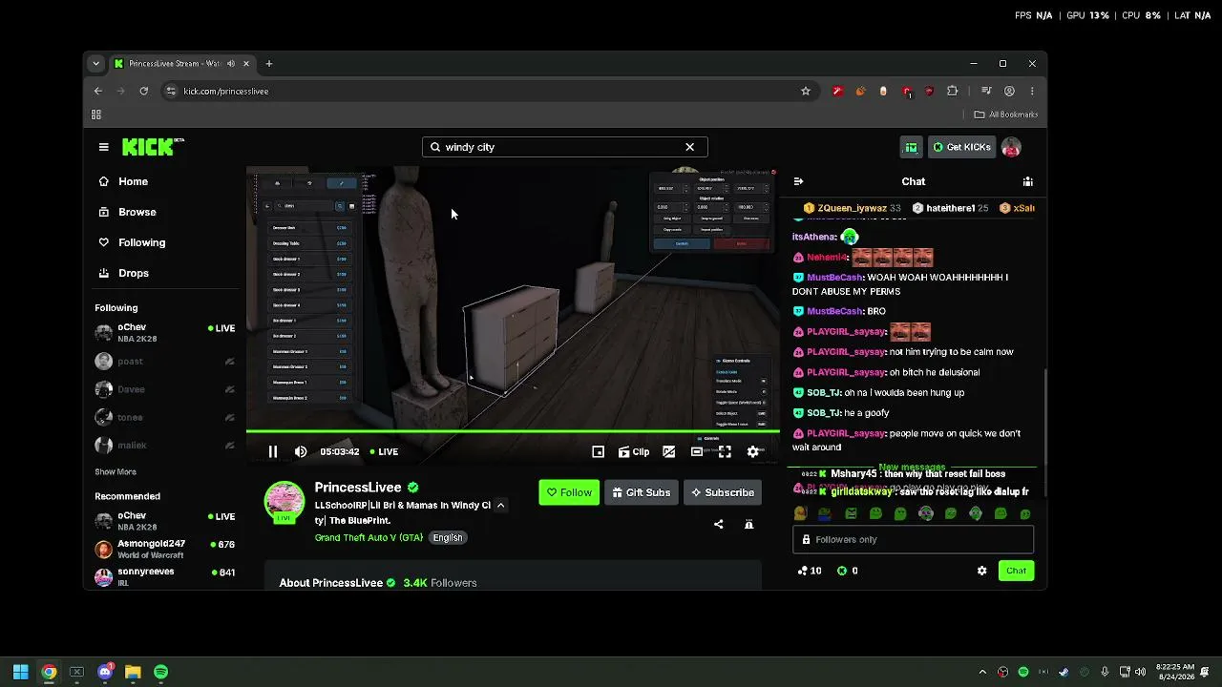Go to Home in the sidebar

click(124, 181)
